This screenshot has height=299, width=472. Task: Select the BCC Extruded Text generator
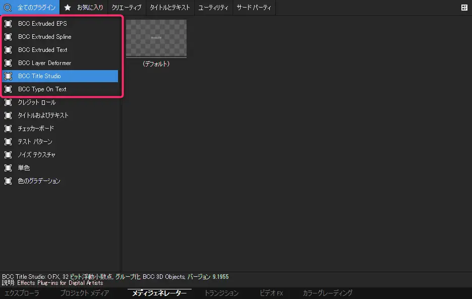60,50
